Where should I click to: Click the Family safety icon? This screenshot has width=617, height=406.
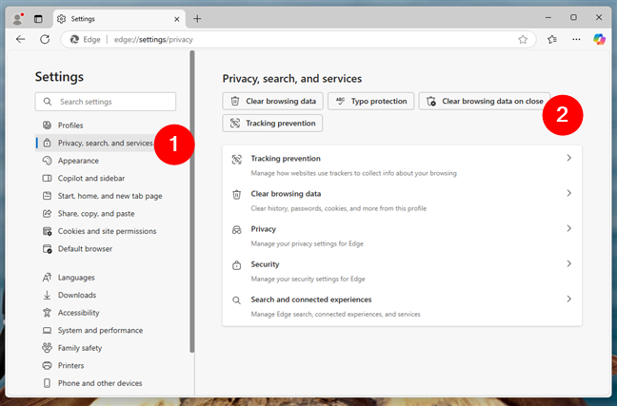(x=47, y=348)
